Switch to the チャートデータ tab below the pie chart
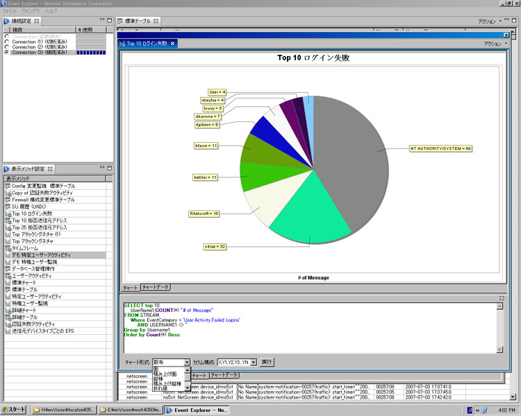The width and height of the screenshot is (521, 416). point(156,287)
